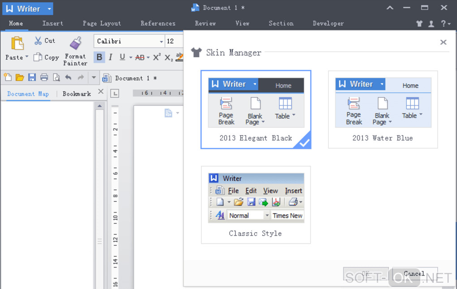Screen dimensions: 457x289
Task: Toggle subscript X₂
Action: (168, 58)
